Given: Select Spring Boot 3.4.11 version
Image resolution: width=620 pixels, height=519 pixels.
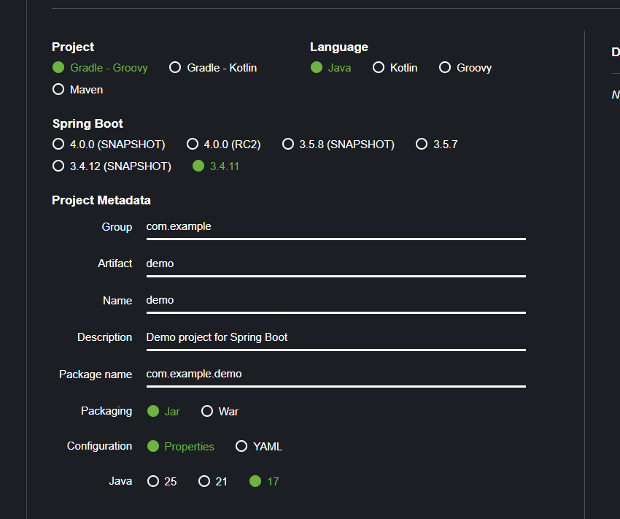Looking at the screenshot, I should (216, 166).
